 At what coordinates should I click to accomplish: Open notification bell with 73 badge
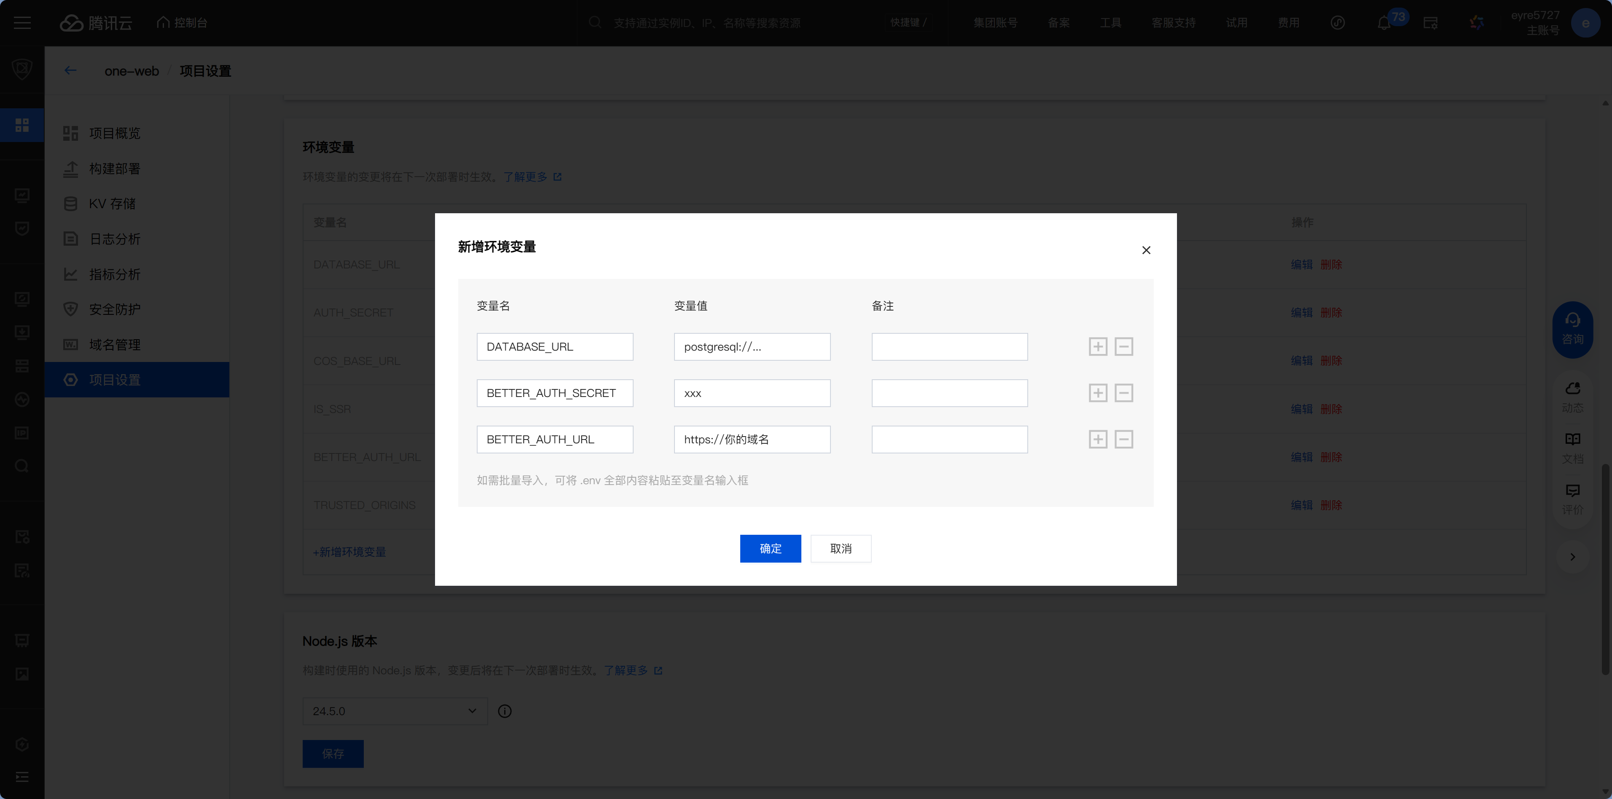coord(1384,23)
